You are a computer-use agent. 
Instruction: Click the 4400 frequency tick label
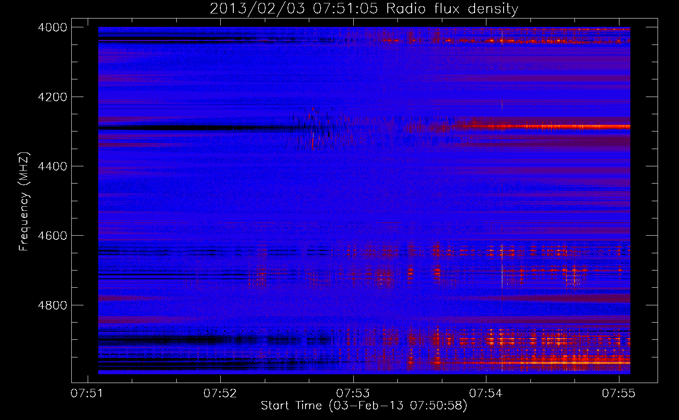click(x=52, y=166)
